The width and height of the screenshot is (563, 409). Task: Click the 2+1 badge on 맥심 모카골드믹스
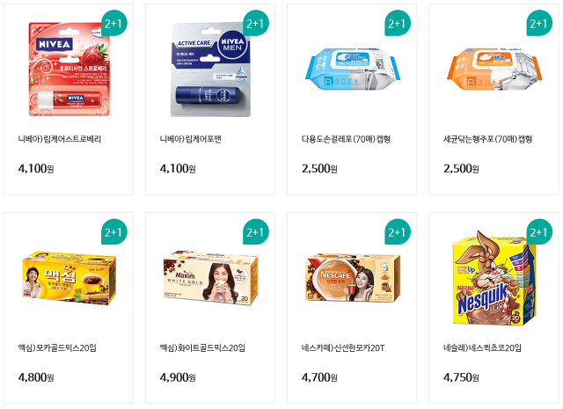click(113, 231)
